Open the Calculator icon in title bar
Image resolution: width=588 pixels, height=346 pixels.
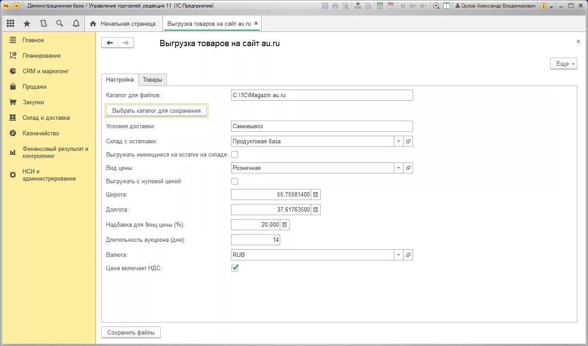click(380, 6)
